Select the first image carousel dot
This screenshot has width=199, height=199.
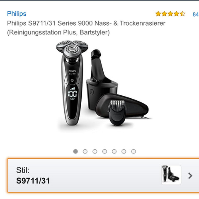click(x=75, y=151)
